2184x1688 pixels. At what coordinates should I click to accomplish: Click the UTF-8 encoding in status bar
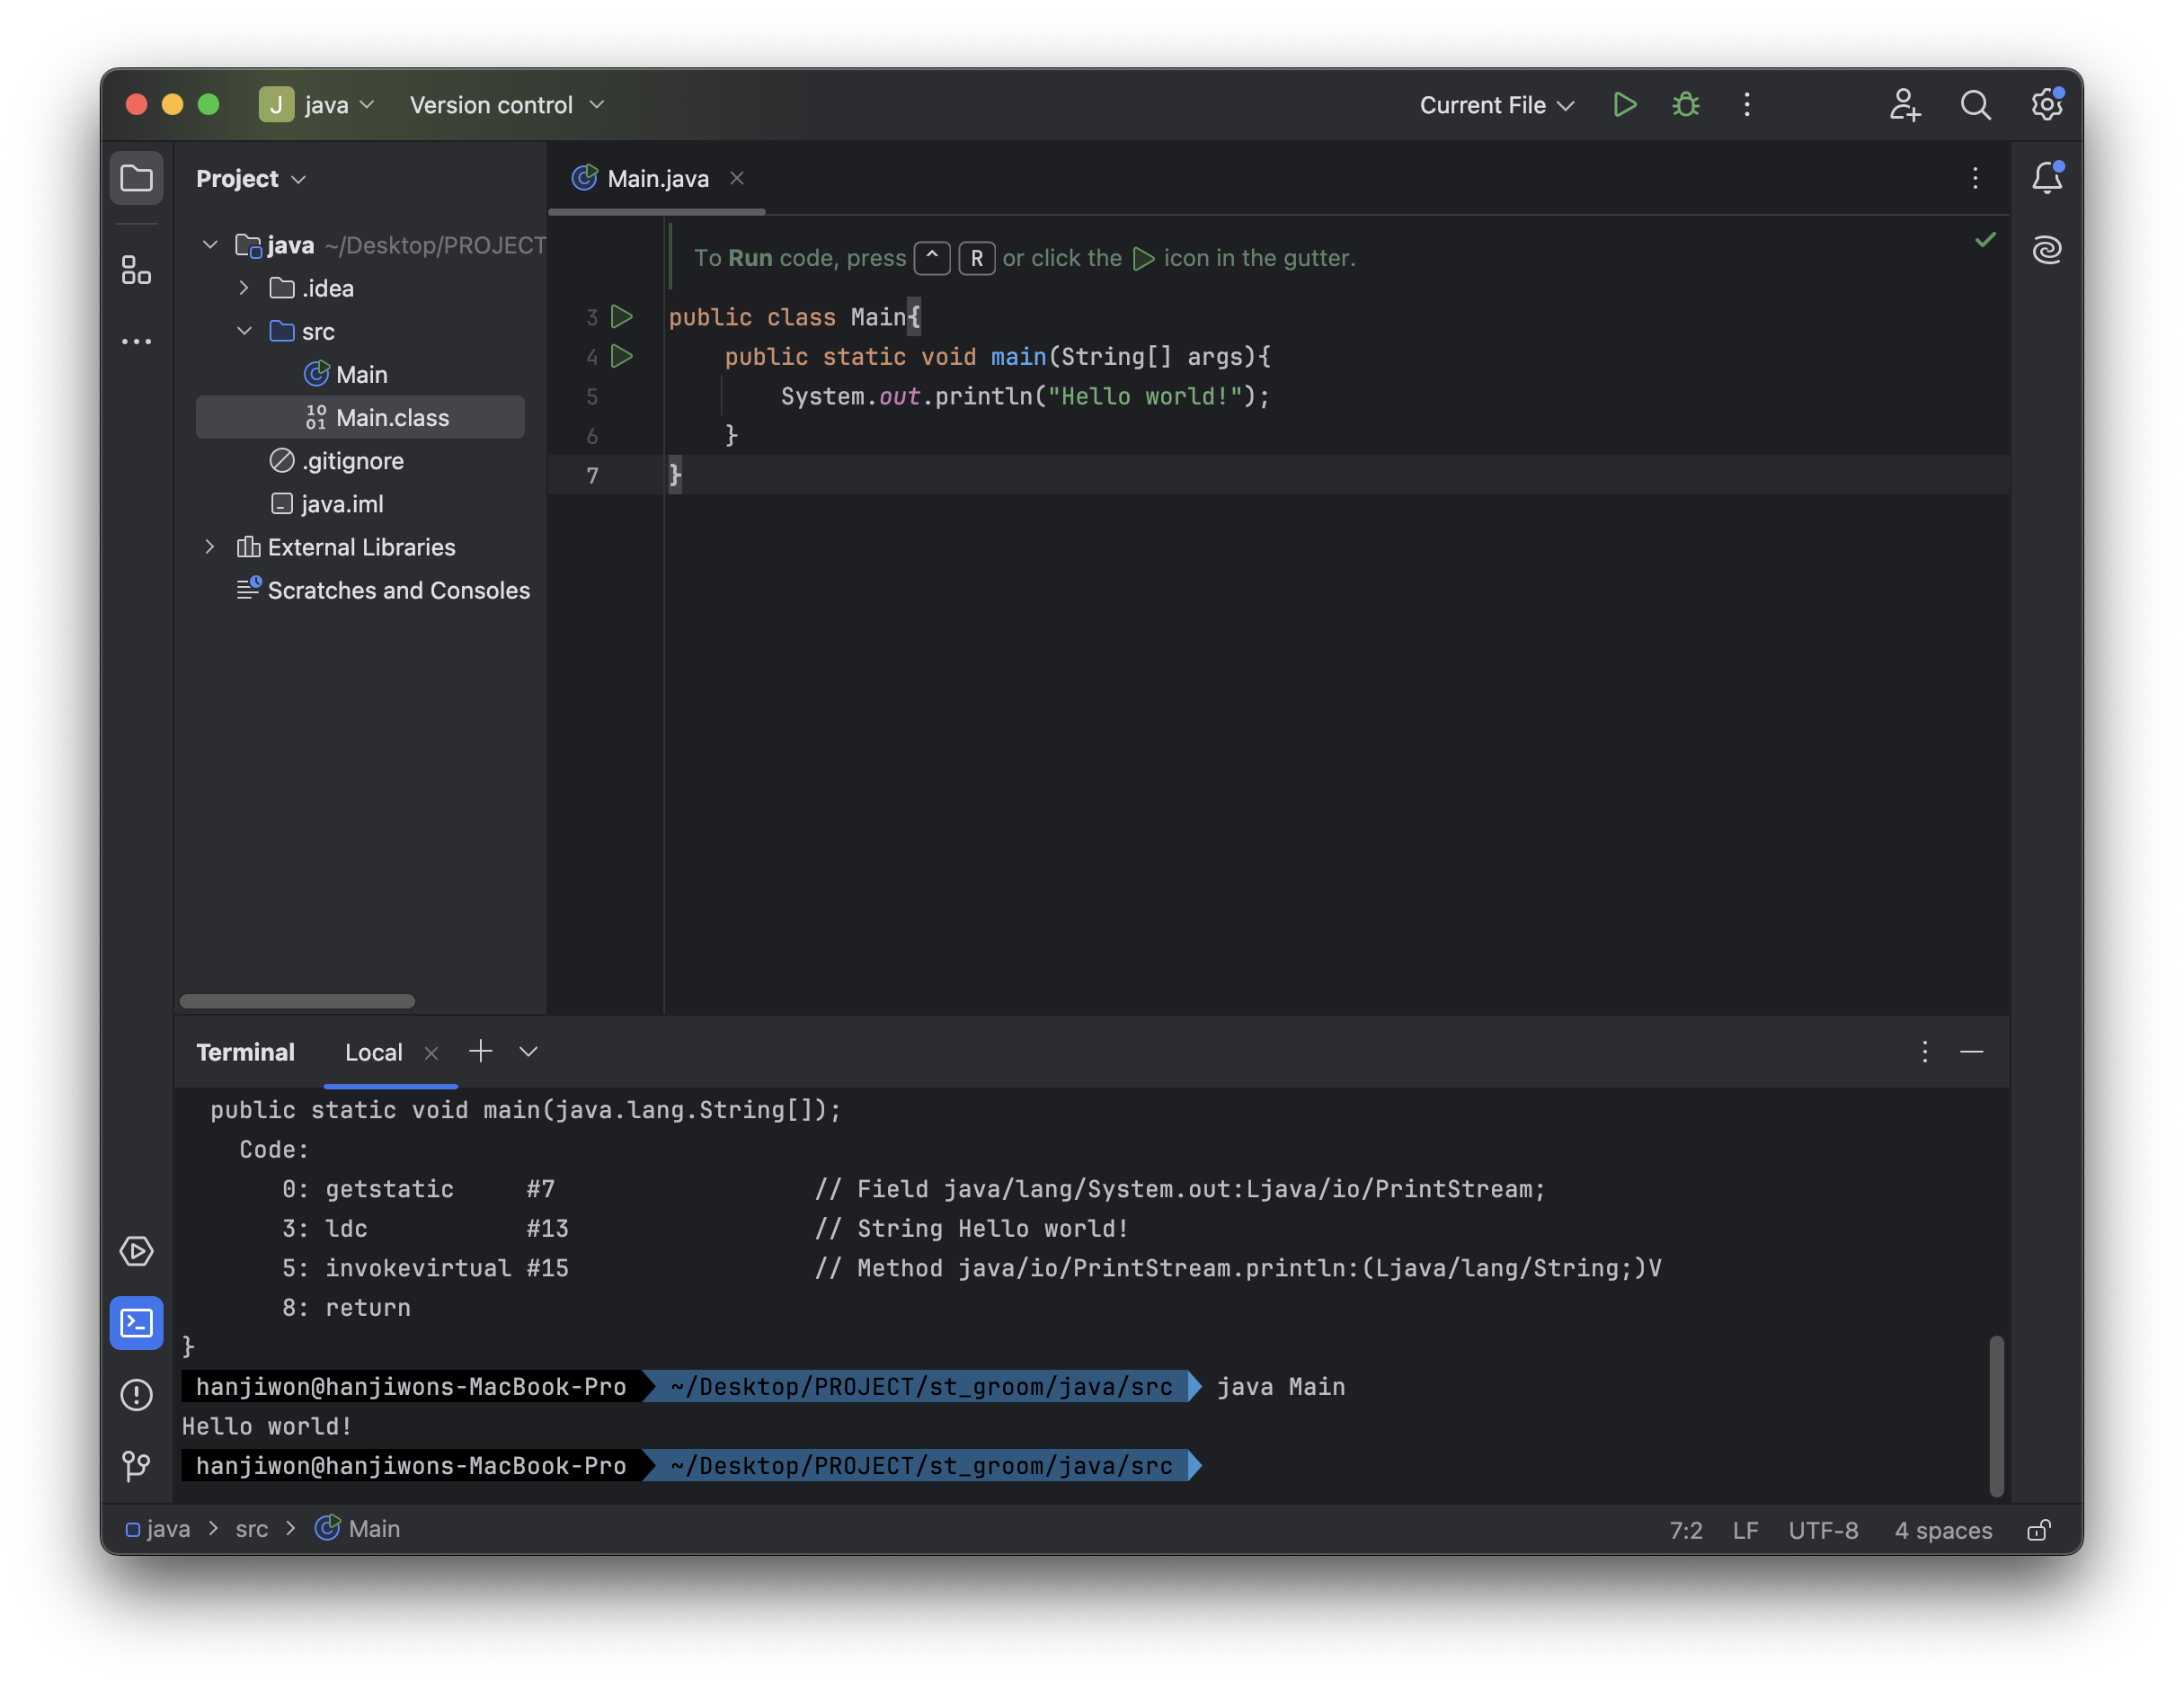pyautogui.click(x=1822, y=1530)
